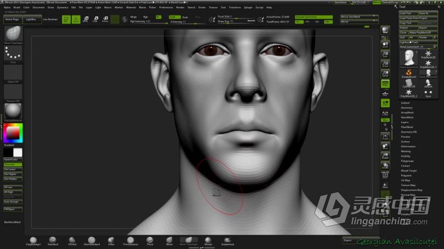Expand the Deformation section
This screenshot has width=444, height=249.
point(408,147)
